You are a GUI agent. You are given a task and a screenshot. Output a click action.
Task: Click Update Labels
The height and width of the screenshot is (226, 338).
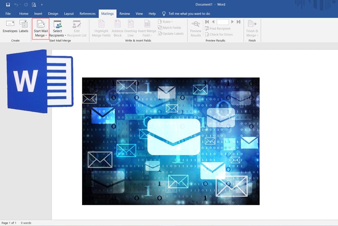[x=171, y=33]
